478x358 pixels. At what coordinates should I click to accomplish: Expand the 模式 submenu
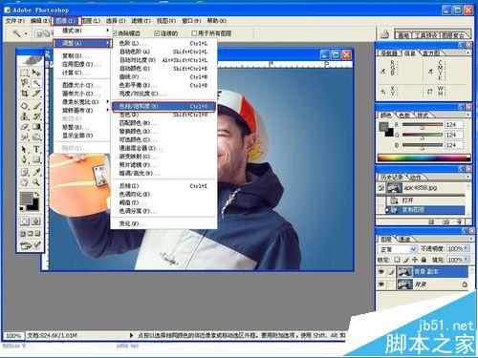82,31
